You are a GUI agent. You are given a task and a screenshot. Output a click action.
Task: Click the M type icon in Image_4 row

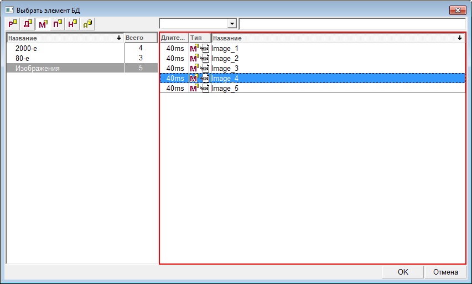coord(194,78)
